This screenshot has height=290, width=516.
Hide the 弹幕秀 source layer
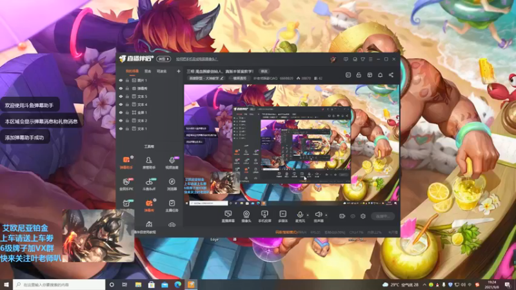121,88
